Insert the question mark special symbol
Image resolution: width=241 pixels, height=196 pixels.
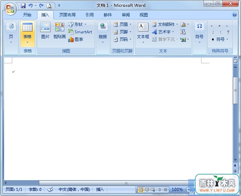tap(228, 32)
